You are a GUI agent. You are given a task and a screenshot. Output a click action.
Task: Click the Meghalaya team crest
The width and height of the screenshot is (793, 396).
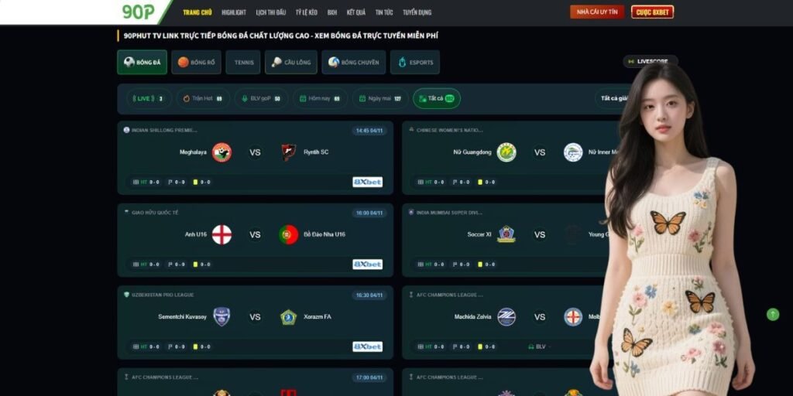point(221,152)
